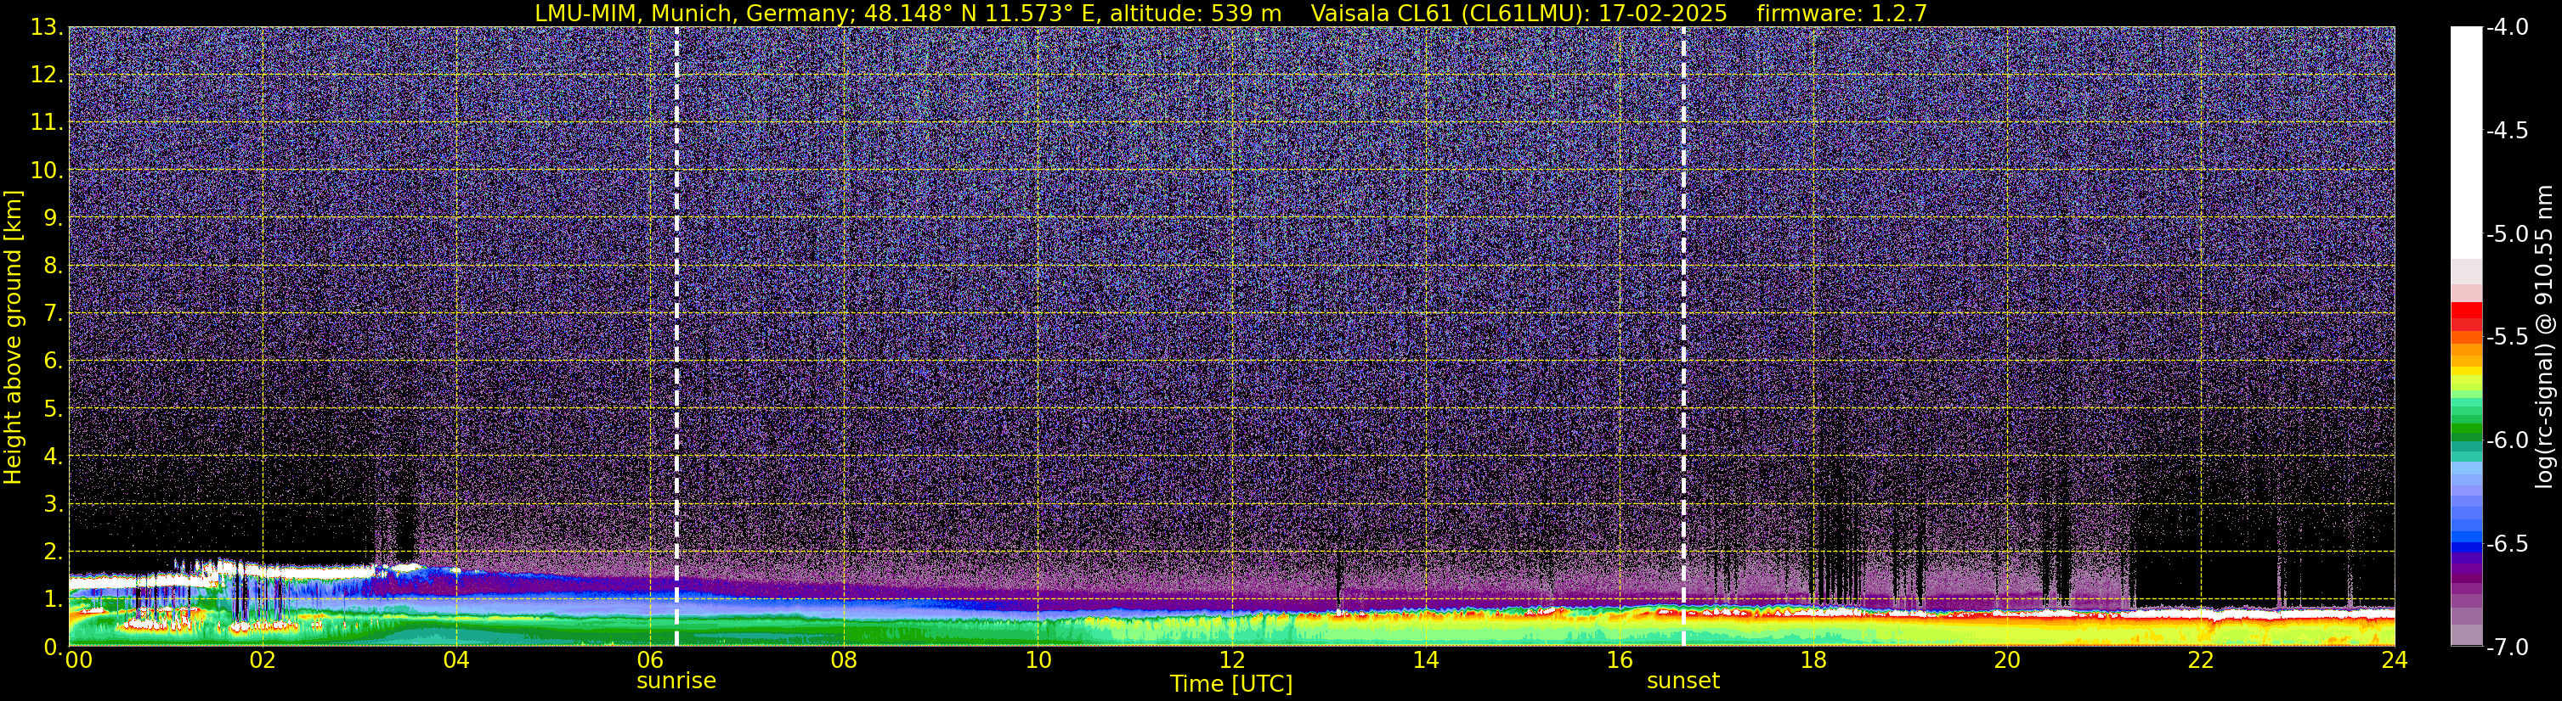2562x701 pixels.
Task: Click the "7." height axis tick label
Action: [x=53, y=314]
